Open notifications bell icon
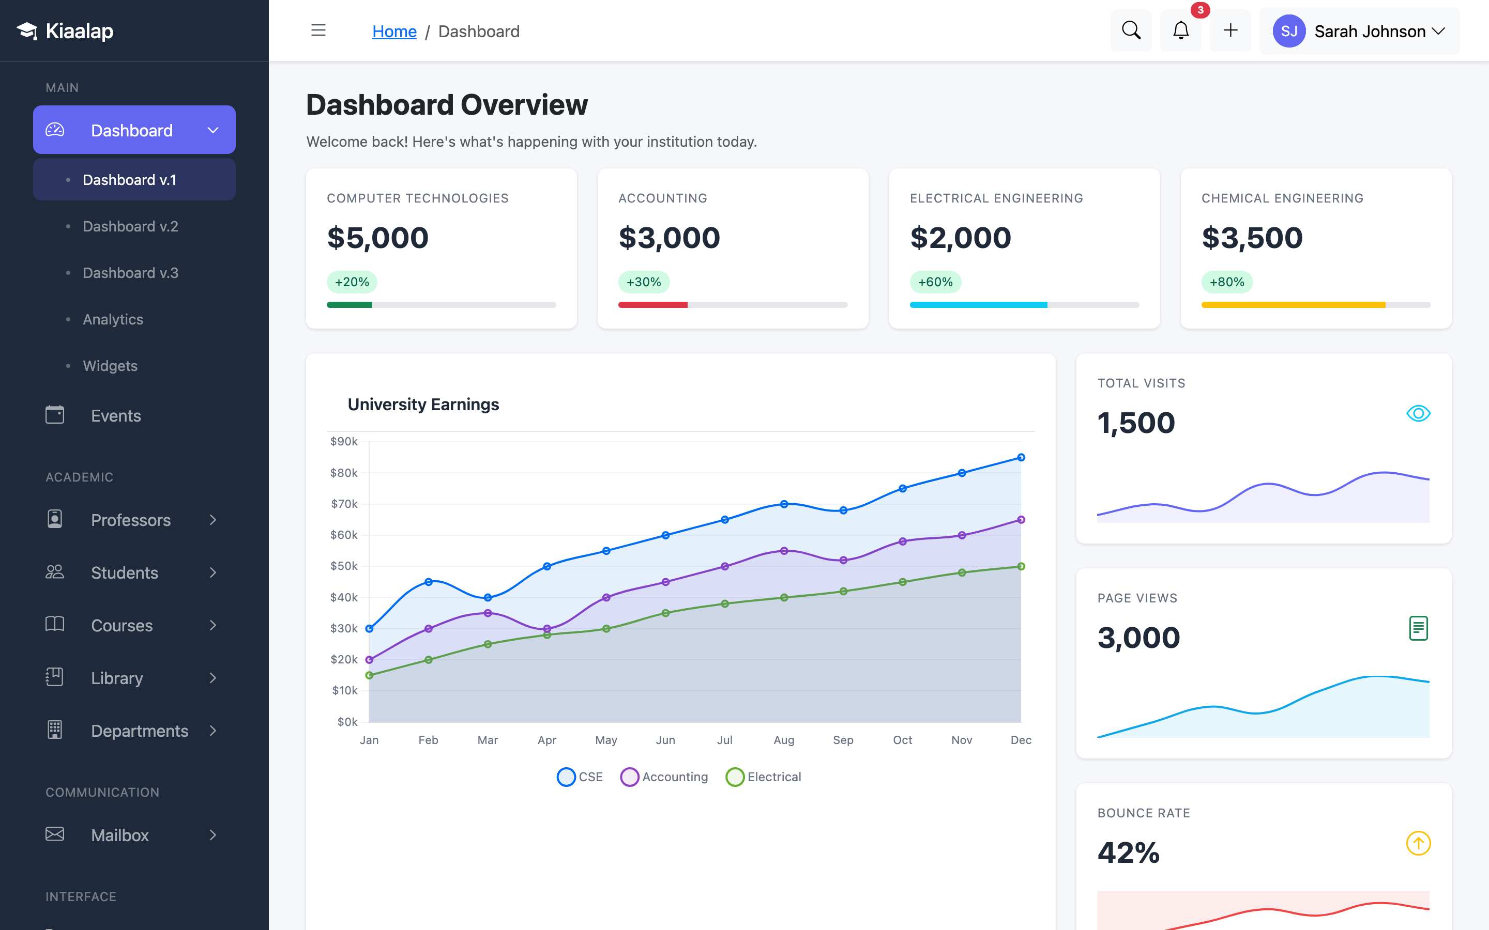This screenshot has height=930, width=1489. coord(1180,30)
